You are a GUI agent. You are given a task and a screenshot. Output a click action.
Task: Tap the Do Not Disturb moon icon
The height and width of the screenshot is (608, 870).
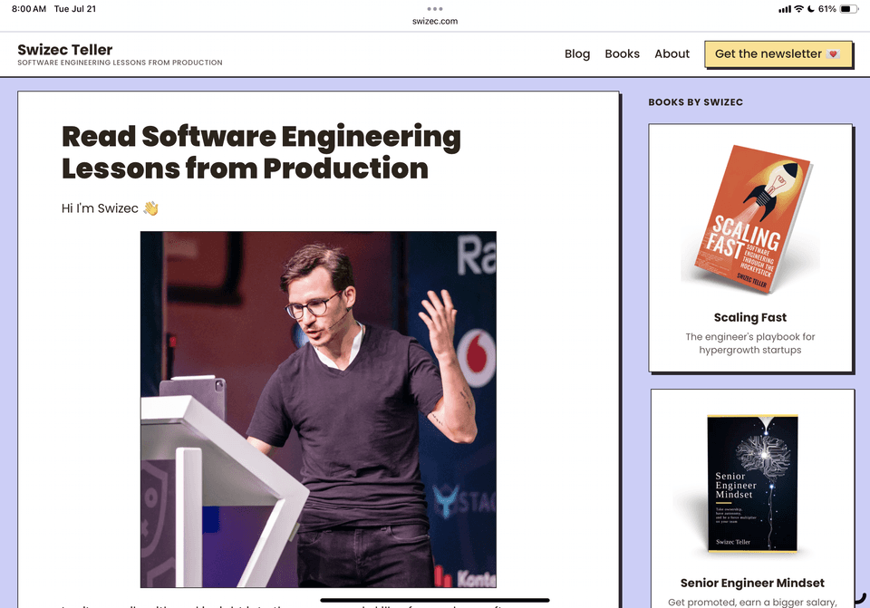tap(810, 9)
